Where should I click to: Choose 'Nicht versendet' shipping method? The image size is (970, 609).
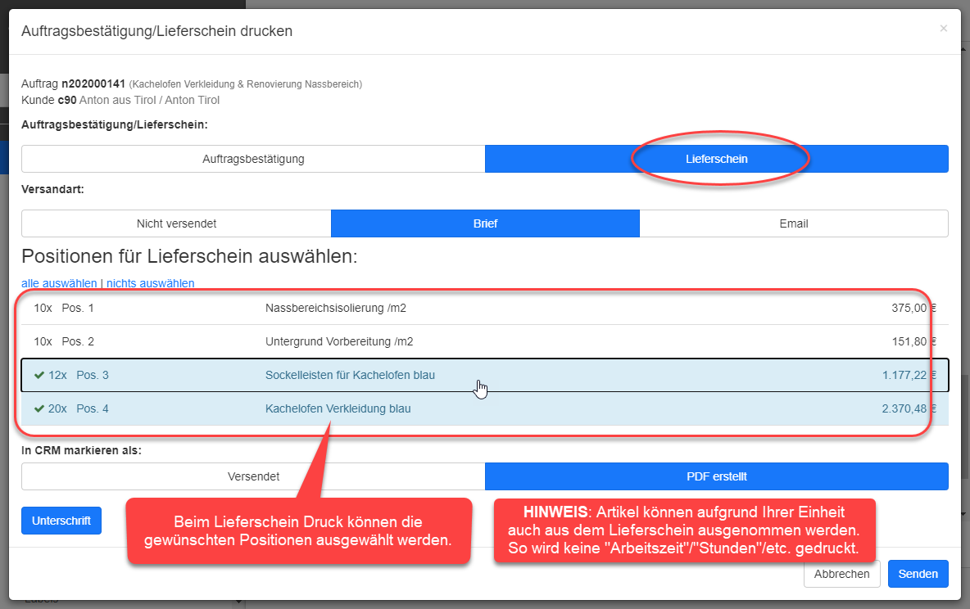tap(176, 223)
